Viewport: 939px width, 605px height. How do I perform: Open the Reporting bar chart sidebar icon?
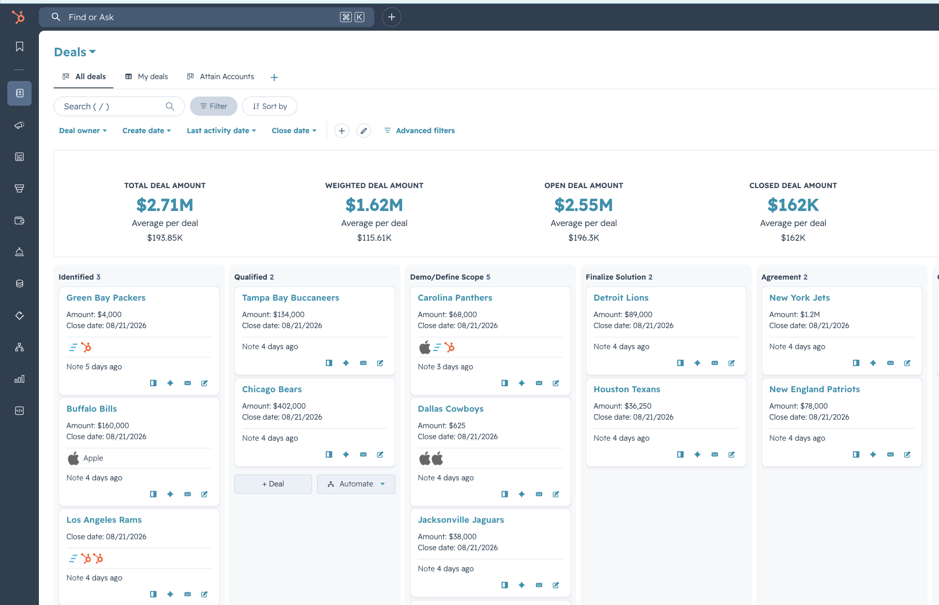pos(19,379)
